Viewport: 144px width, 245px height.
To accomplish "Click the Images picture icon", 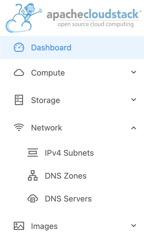I will pos(19,226).
